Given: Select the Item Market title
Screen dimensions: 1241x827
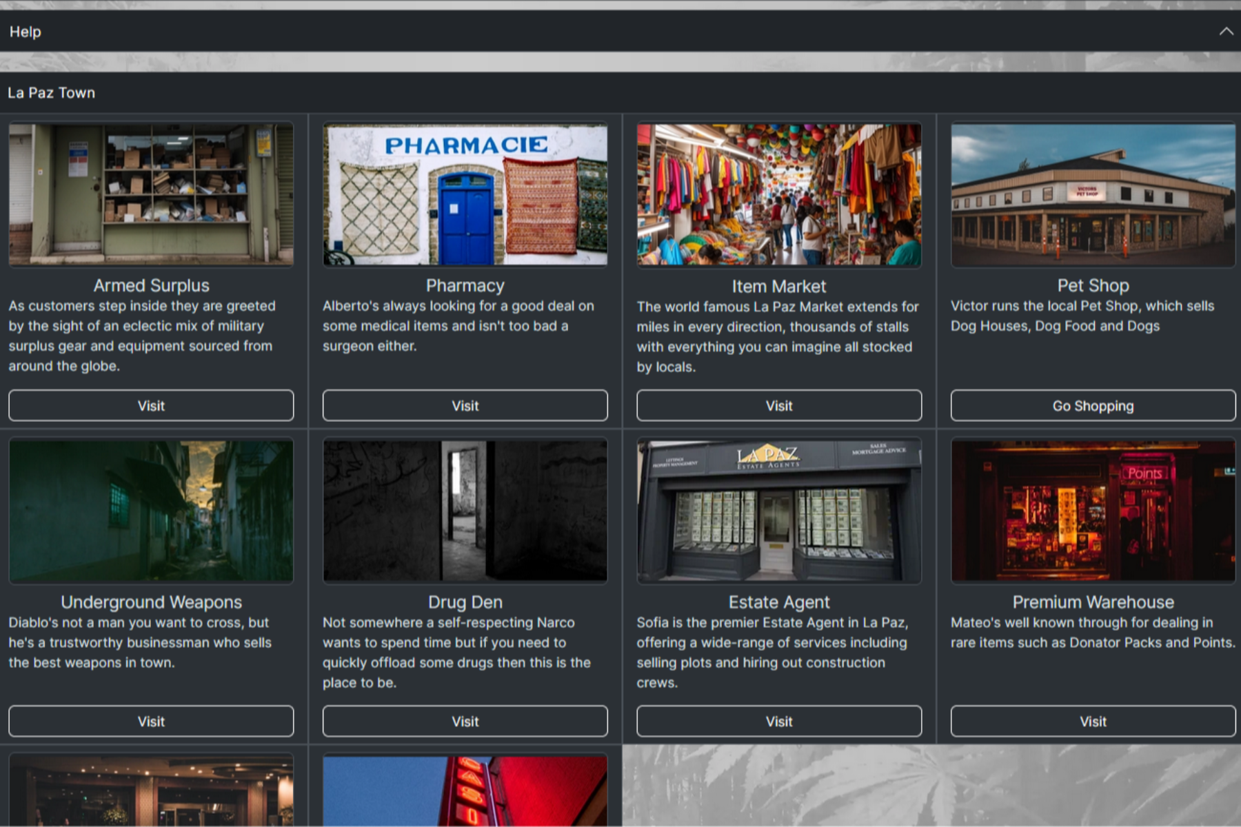Looking at the screenshot, I should tap(779, 286).
